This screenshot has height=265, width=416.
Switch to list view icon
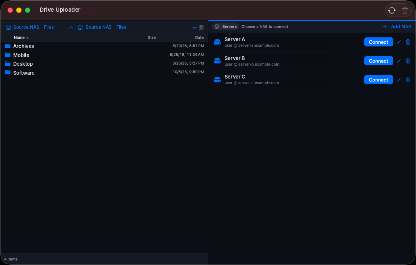tap(194, 27)
